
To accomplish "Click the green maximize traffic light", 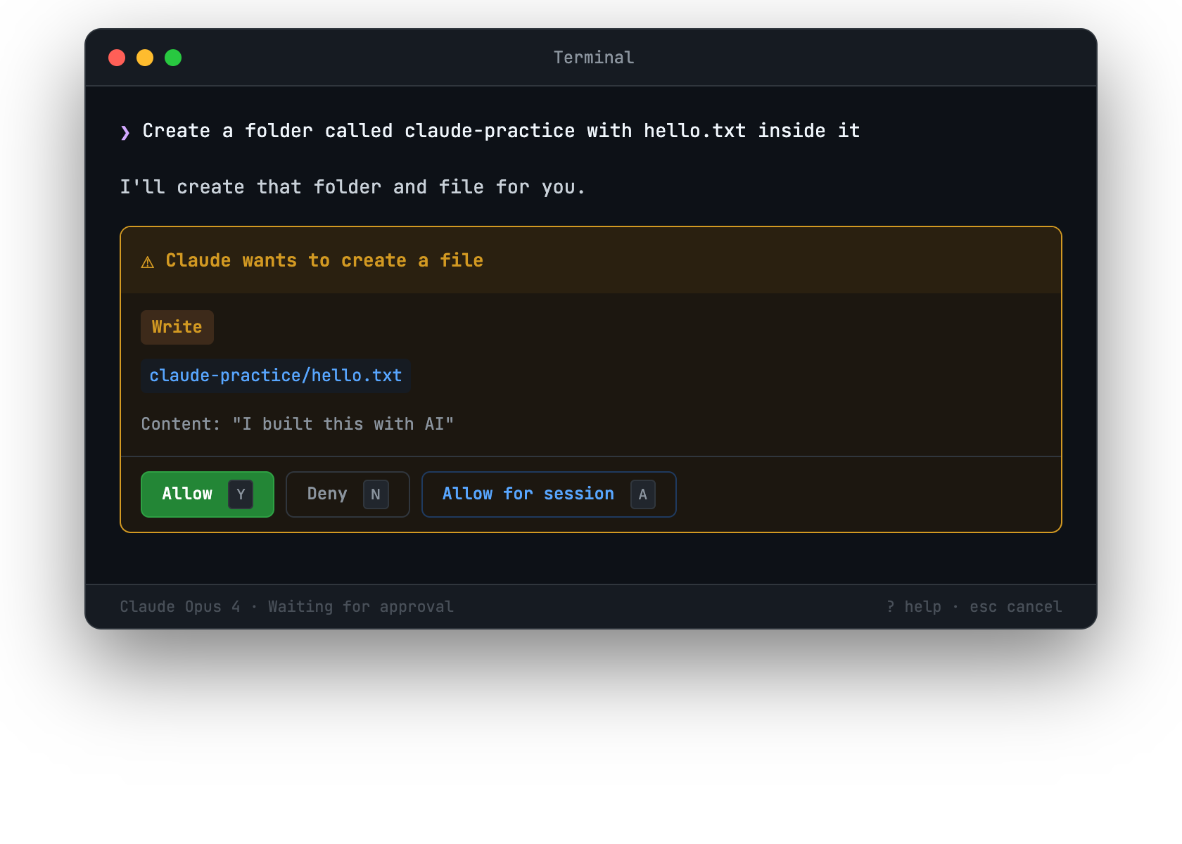I will pos(173,57).
